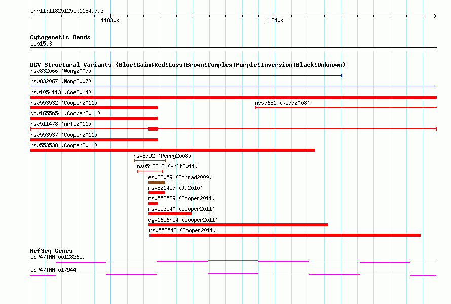Select the nsv511478 (Arlt2011) label
The height and width of the screenshot is (304, 451).
pos(61,124)
